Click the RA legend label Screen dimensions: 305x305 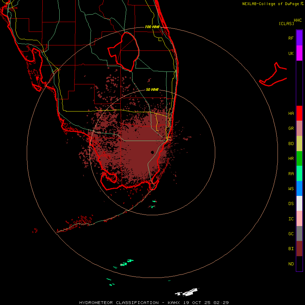click(x=291, y=174)
